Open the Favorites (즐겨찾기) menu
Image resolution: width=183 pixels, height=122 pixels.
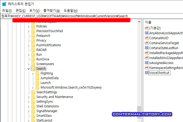[52, 11]
